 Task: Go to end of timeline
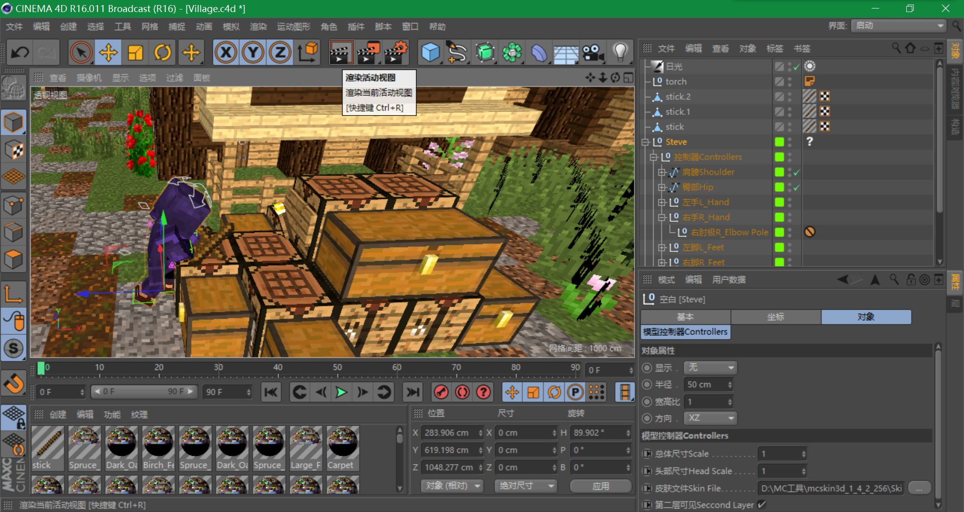point(413,392)
